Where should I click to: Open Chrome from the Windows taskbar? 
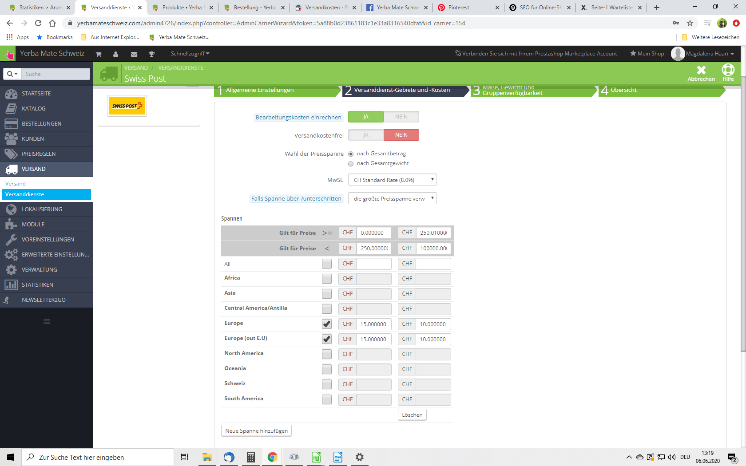(273, 457)
